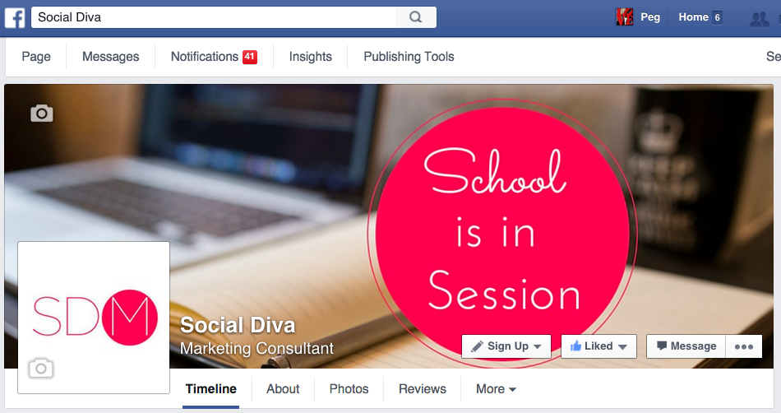Open the three-dots more actions button

pyautogui.click(x=744, y=346)
